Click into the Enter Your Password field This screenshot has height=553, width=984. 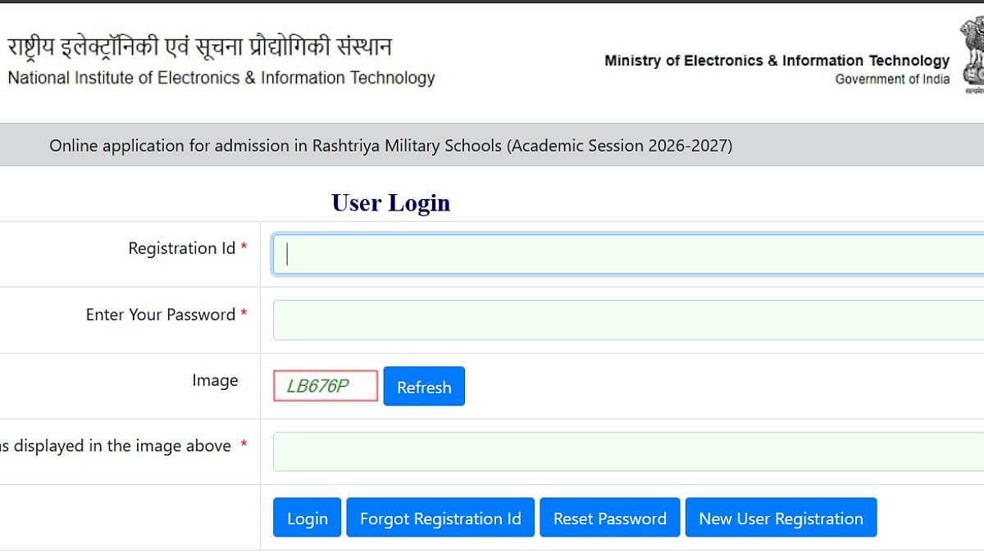(x=627, y=320)
